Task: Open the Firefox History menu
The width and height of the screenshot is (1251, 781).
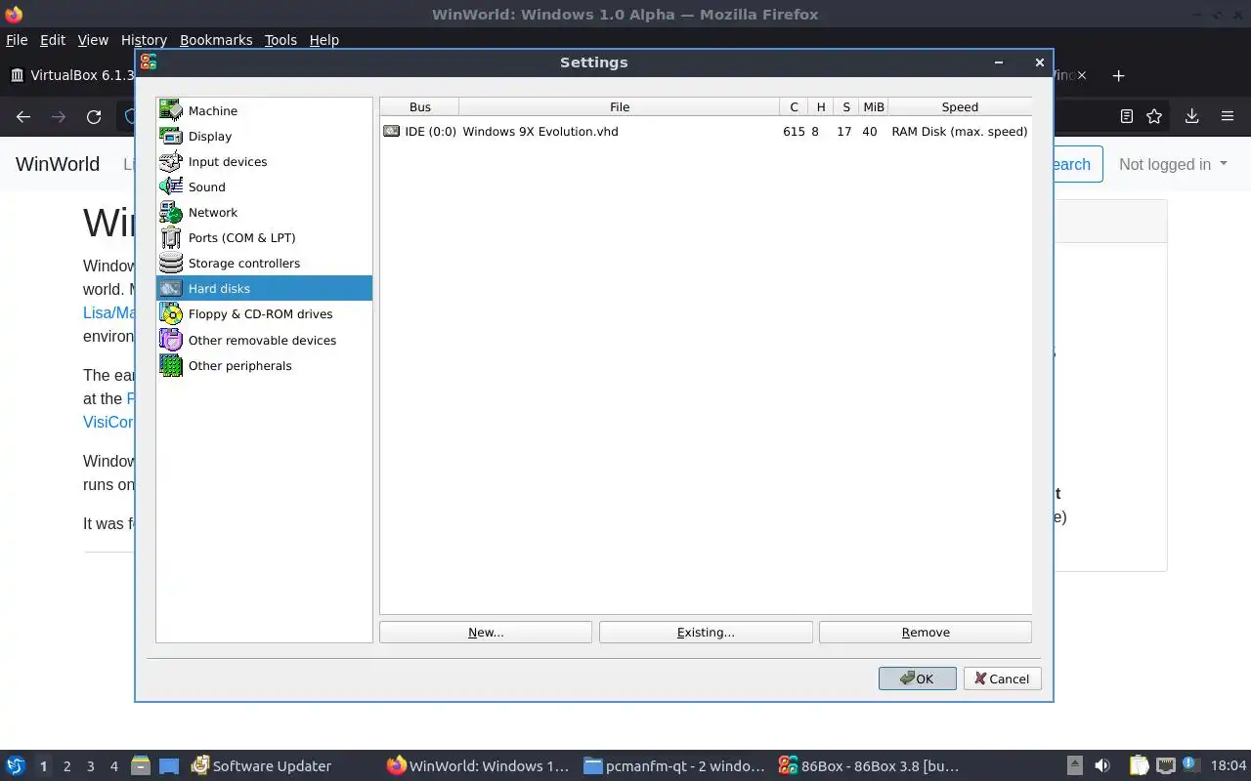Action: pyautogui.click(x=144, y=40)
